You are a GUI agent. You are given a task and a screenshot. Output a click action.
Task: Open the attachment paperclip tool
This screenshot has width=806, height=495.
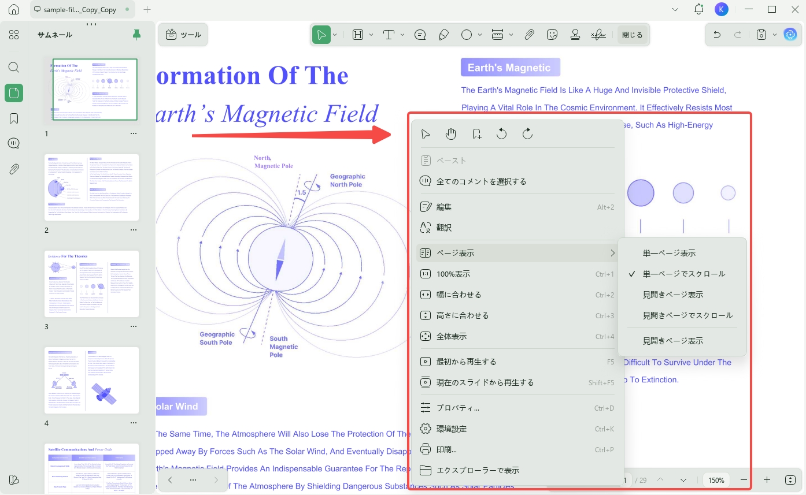(x=529, y=35)
